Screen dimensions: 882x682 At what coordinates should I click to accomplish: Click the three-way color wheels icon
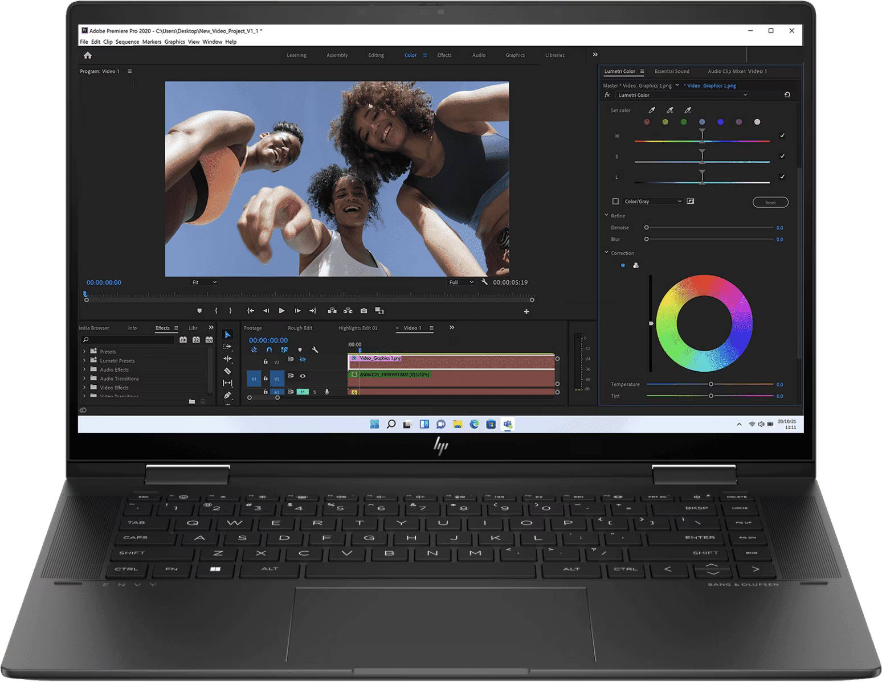click(636, 265)
